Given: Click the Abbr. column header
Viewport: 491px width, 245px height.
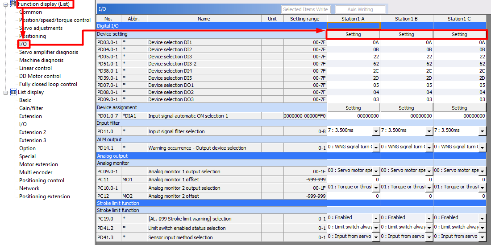Looking at the screenshot, I should [x=134, y=19].
